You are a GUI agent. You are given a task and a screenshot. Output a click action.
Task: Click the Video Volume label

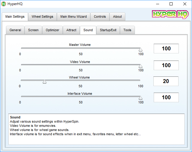coord(80,62)
